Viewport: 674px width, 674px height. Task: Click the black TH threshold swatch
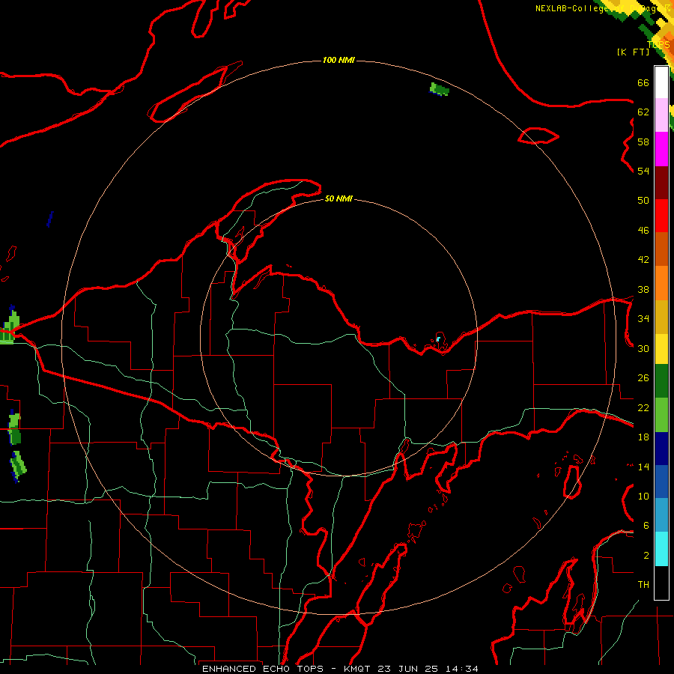point(661,583)
